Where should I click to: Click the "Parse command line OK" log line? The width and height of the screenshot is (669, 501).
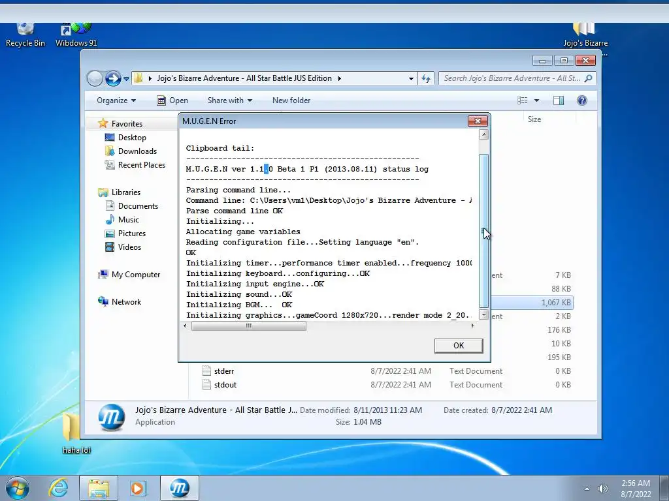pos(235,211)
